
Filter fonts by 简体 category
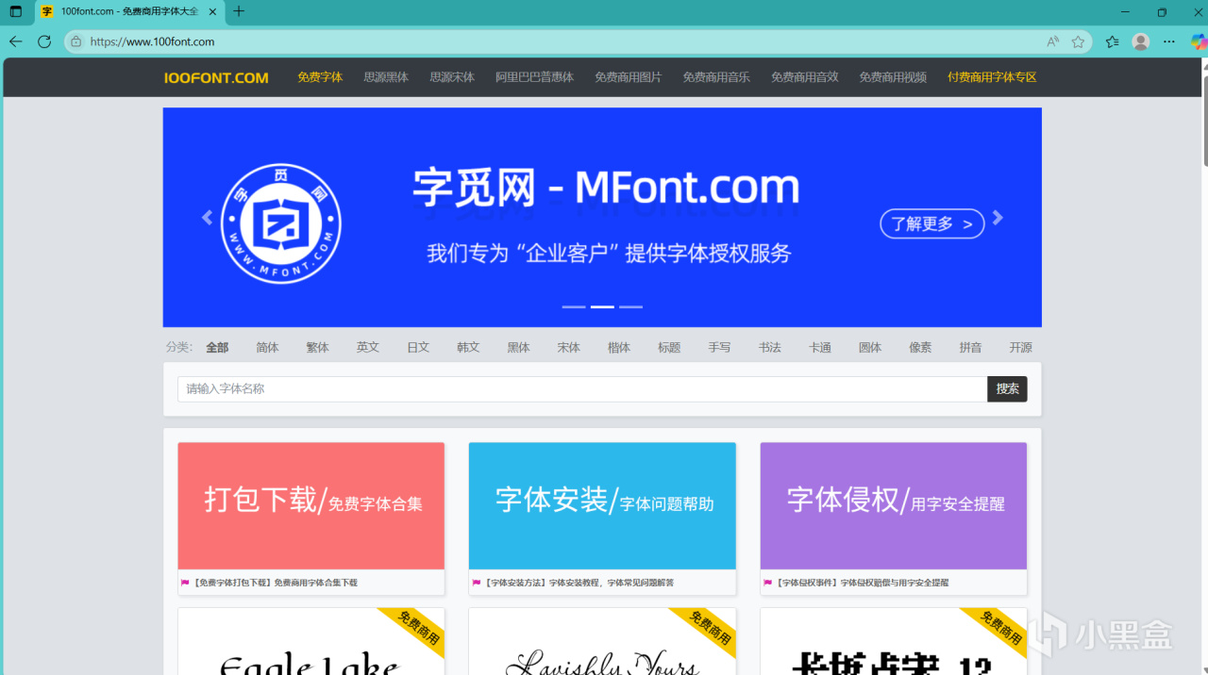coord(267,347)
